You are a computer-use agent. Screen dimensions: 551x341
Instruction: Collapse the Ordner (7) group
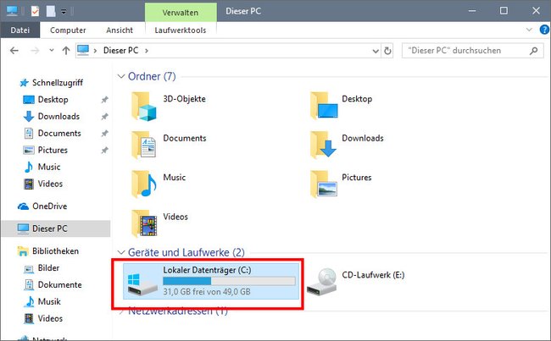[x=121, y=76]
